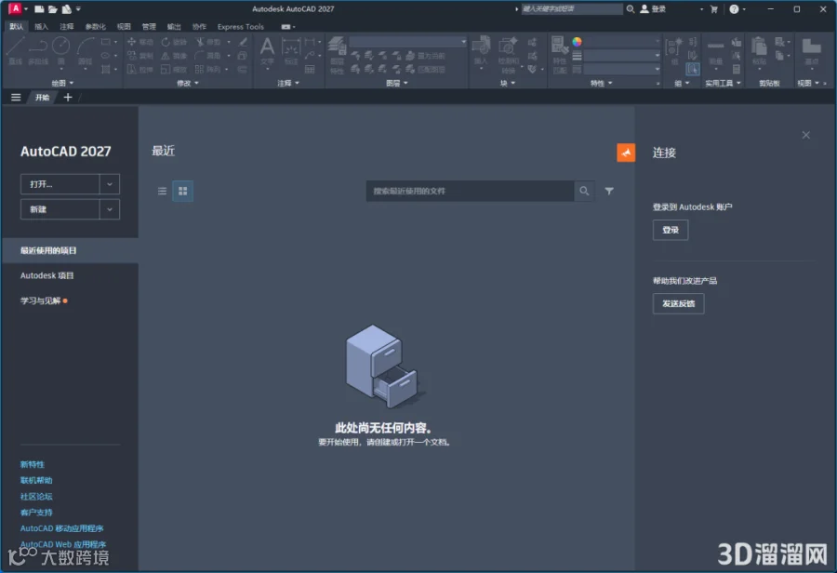This screenshot has width=837, height=573.
Task: Click the Paste (粘贴) clipboard icon
Action: pyautogui.click(x=759, y=51)
